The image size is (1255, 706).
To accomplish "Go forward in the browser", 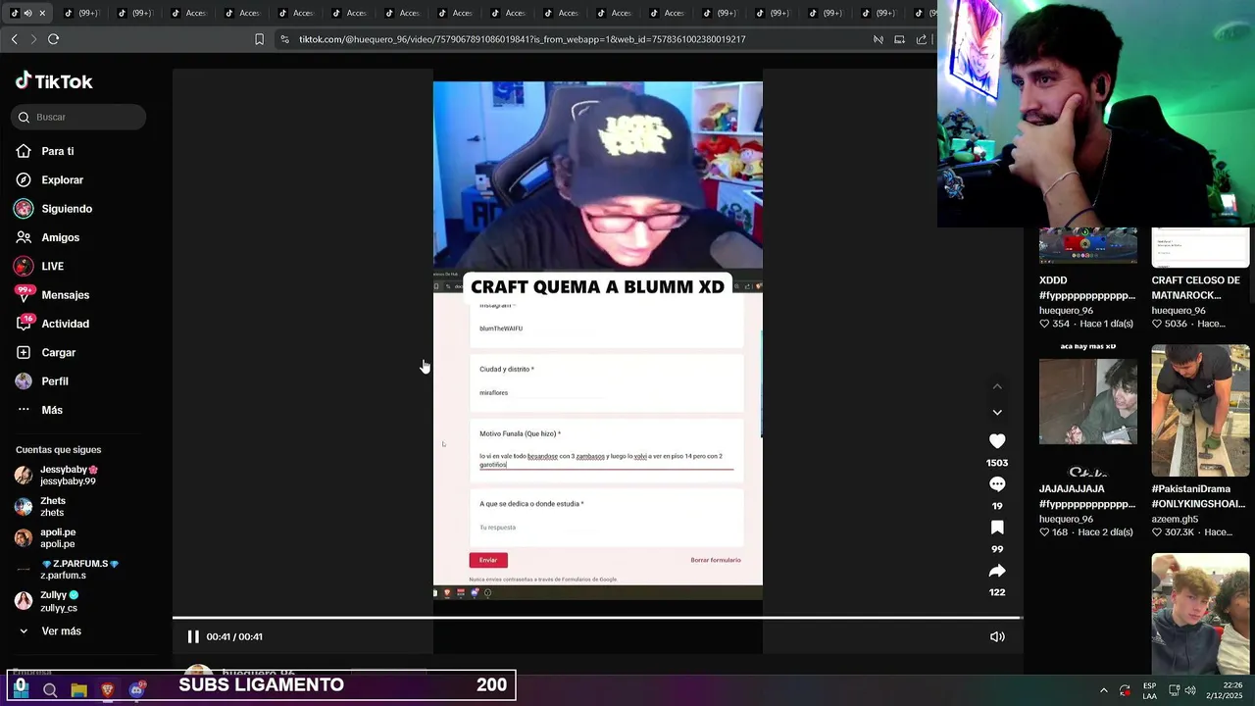I will 32,39.
